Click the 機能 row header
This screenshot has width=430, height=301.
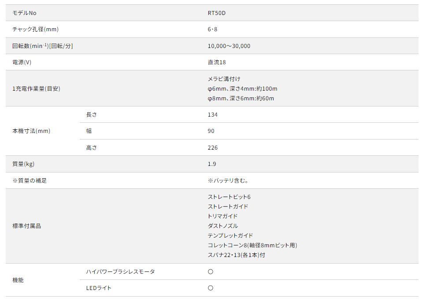point(18,280)
